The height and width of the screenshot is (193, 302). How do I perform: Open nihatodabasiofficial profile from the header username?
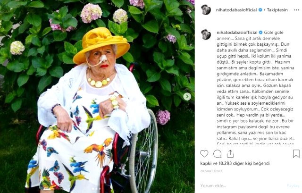click(236, 10)
